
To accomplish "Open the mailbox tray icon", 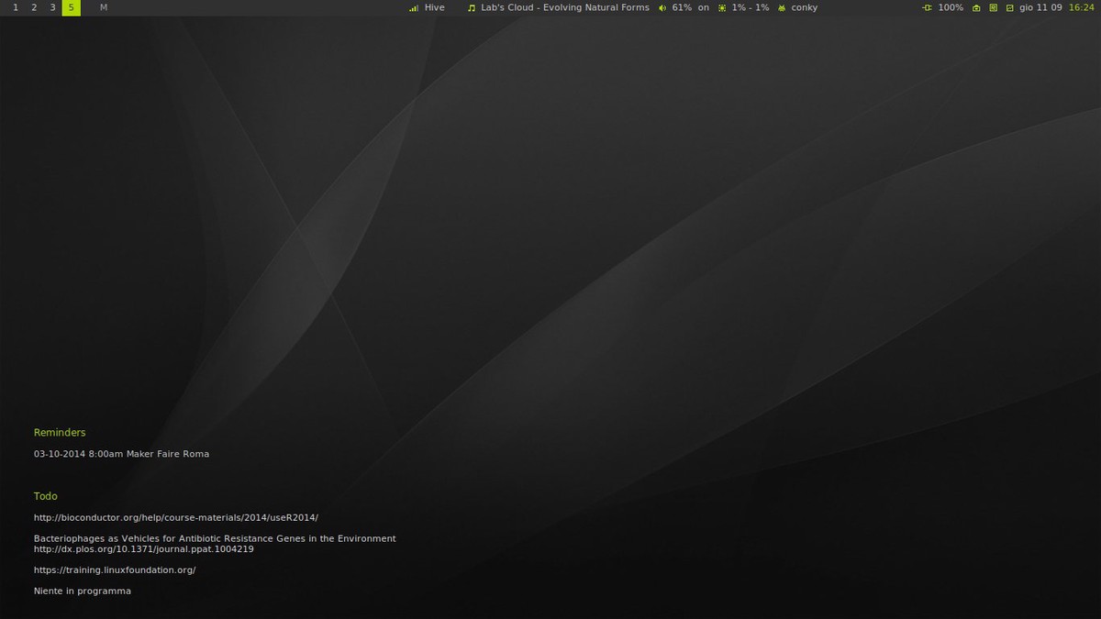I will point(976,7).
